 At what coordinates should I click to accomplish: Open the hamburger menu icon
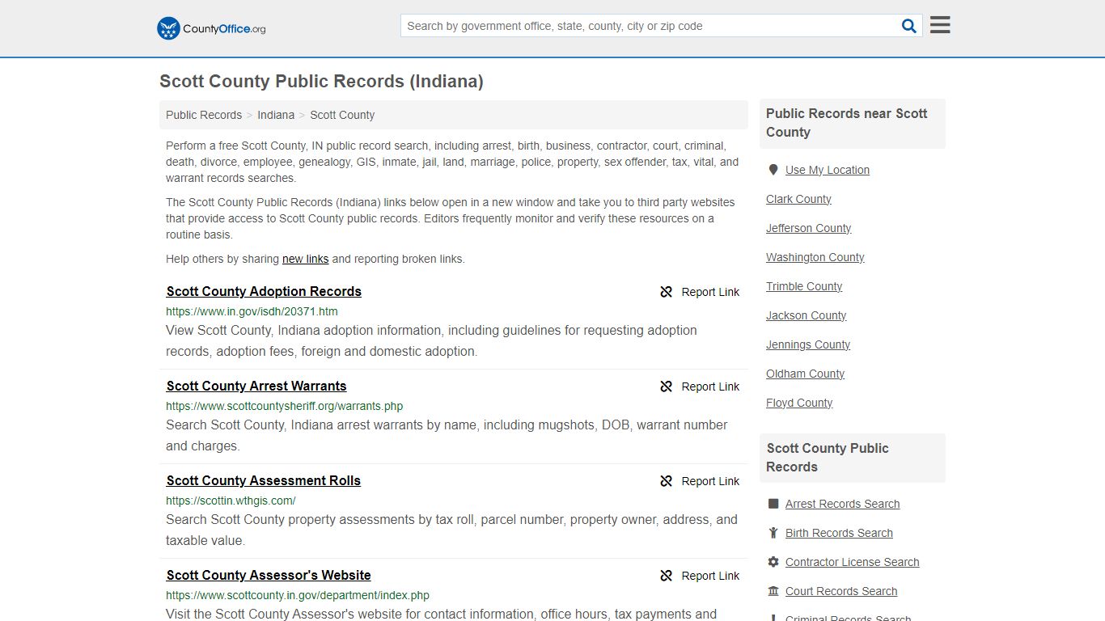(940, 25)
